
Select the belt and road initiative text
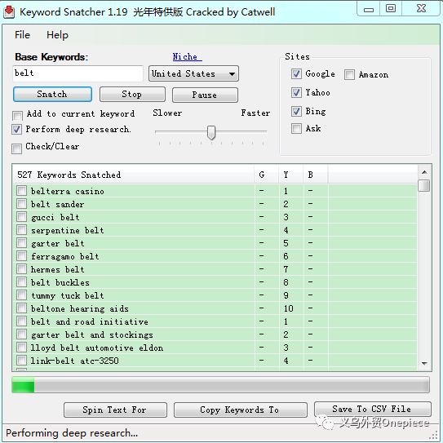[90, 321]
